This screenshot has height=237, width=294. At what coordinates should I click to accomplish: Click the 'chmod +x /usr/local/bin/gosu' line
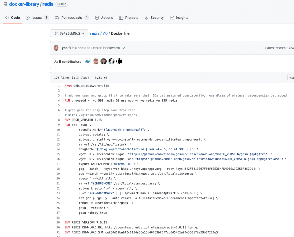pyautogui.click(x=106, y=203)
